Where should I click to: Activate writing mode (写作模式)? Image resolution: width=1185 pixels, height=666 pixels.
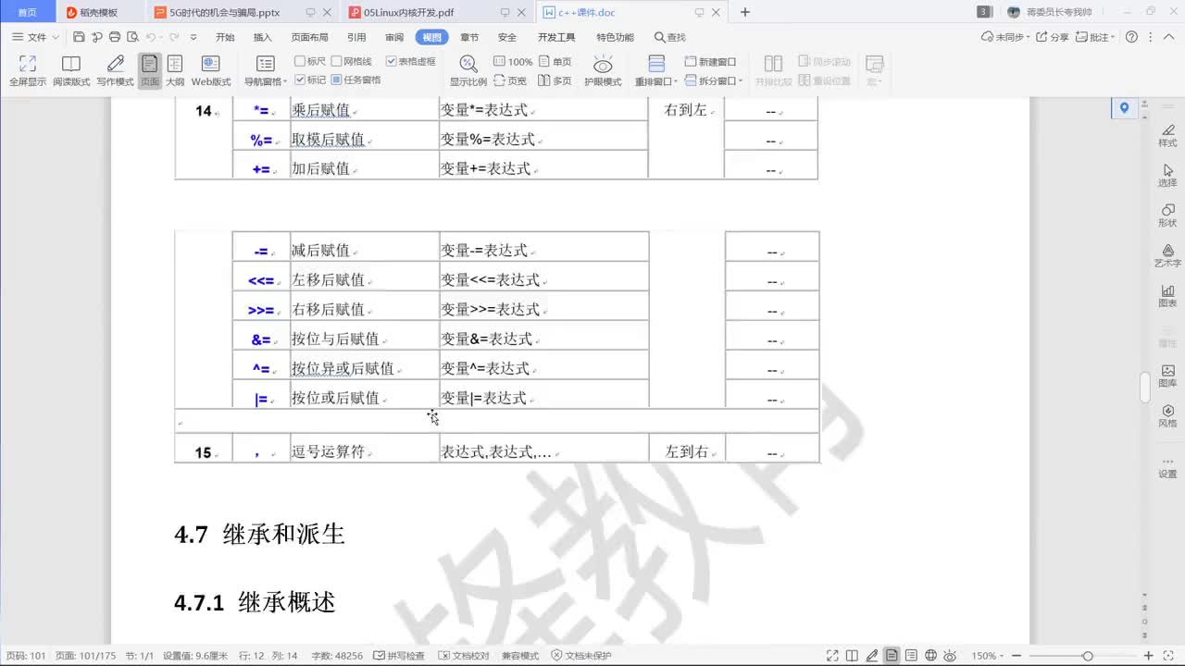115,70
